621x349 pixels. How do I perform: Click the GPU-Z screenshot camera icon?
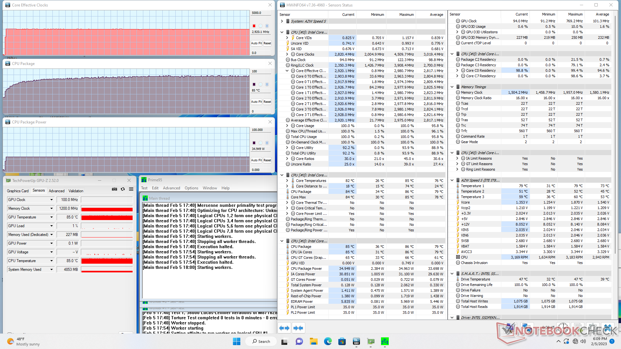(114, 189)
